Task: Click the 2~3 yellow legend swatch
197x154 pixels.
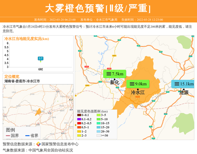Action: click(79, 135)
